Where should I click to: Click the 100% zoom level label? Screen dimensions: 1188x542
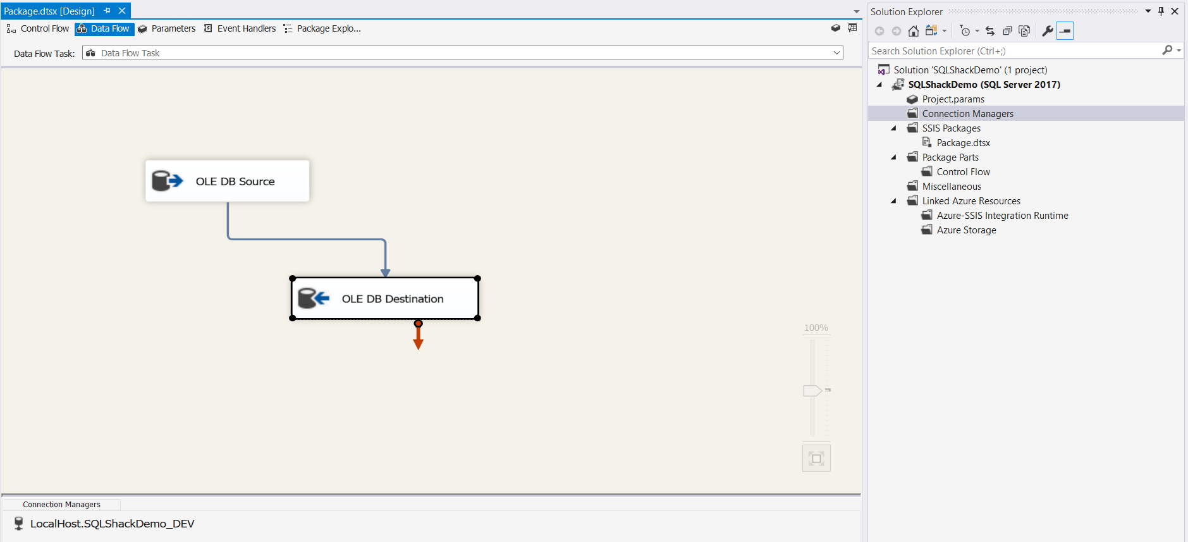point(816,328)
